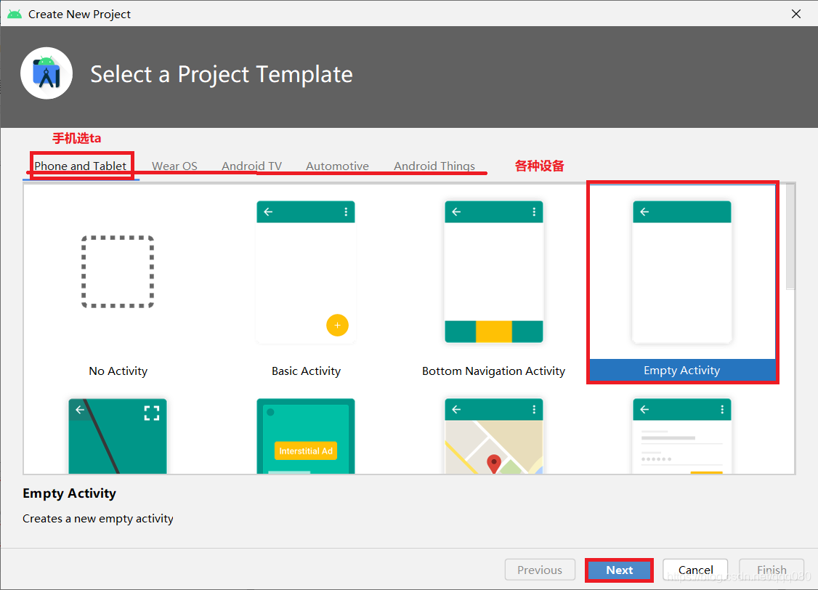Select the Empty Activity template preview
Screen dimensions: 818x590
click(x=682, y=272)
